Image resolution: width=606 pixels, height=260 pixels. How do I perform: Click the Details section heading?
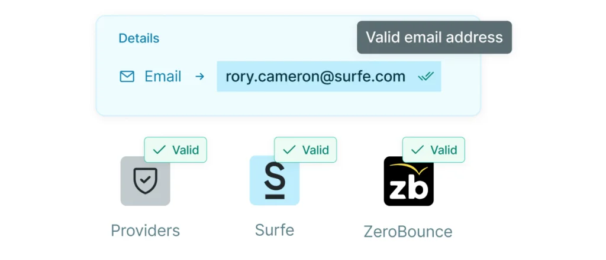138,38
